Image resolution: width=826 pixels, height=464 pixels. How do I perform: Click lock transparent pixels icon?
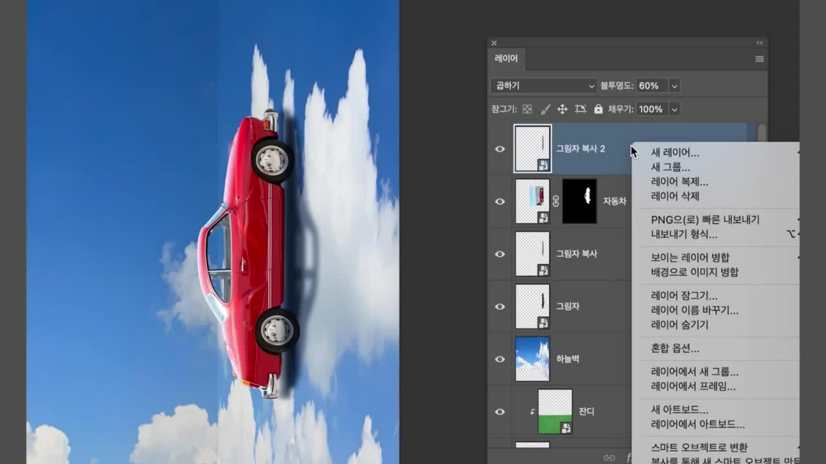527,109
